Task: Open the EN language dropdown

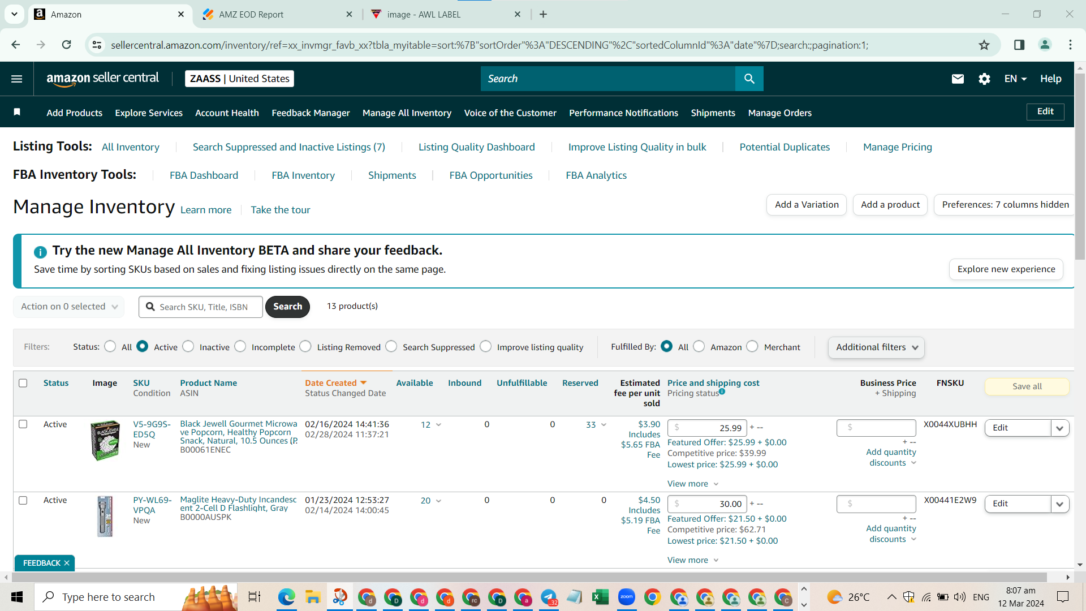Action: 1015,79
